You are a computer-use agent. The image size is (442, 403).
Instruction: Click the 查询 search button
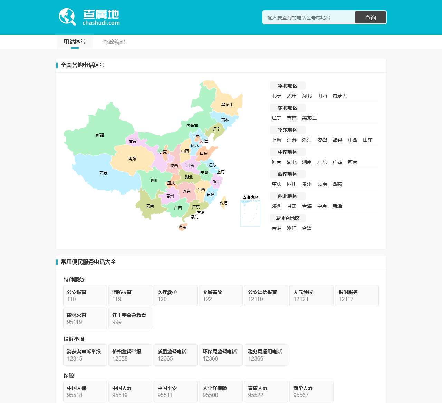pos(370,17)
